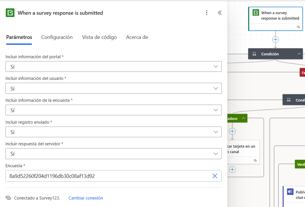Click plus icon below the survey trigger node
The height and width of the screenshot is (207, 305).
pos(276,40)
